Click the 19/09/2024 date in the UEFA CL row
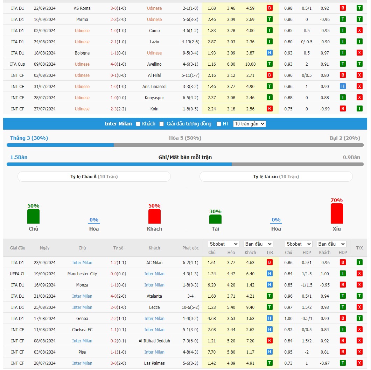 (x=44, y=274)
